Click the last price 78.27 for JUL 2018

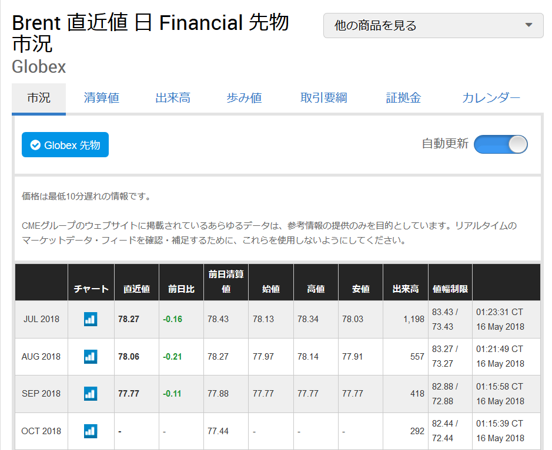pos(129,319)
